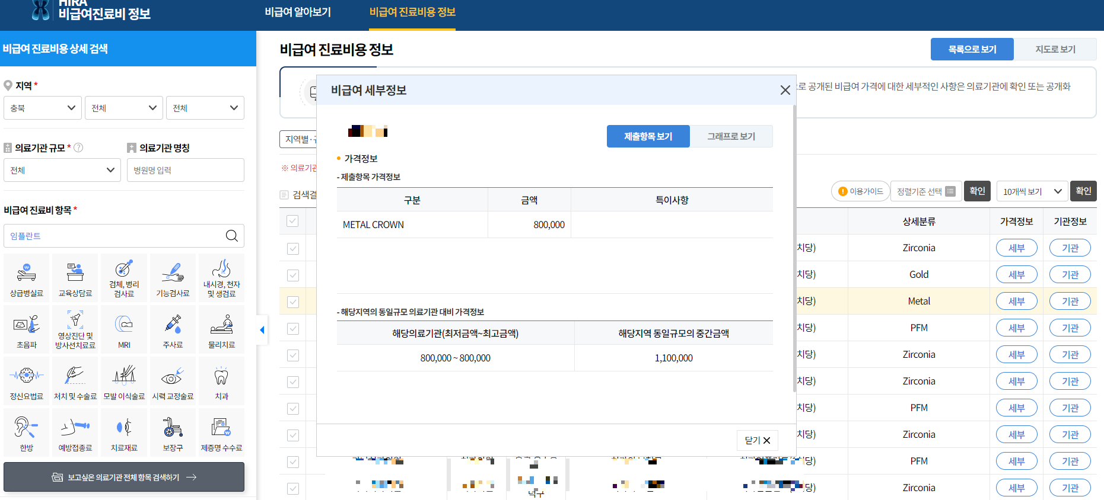Image resolution: width=1104 pixels, height=500 pixels.
Task: Click 확인 next to 정렬기준 선택
Action: point(977,191)
